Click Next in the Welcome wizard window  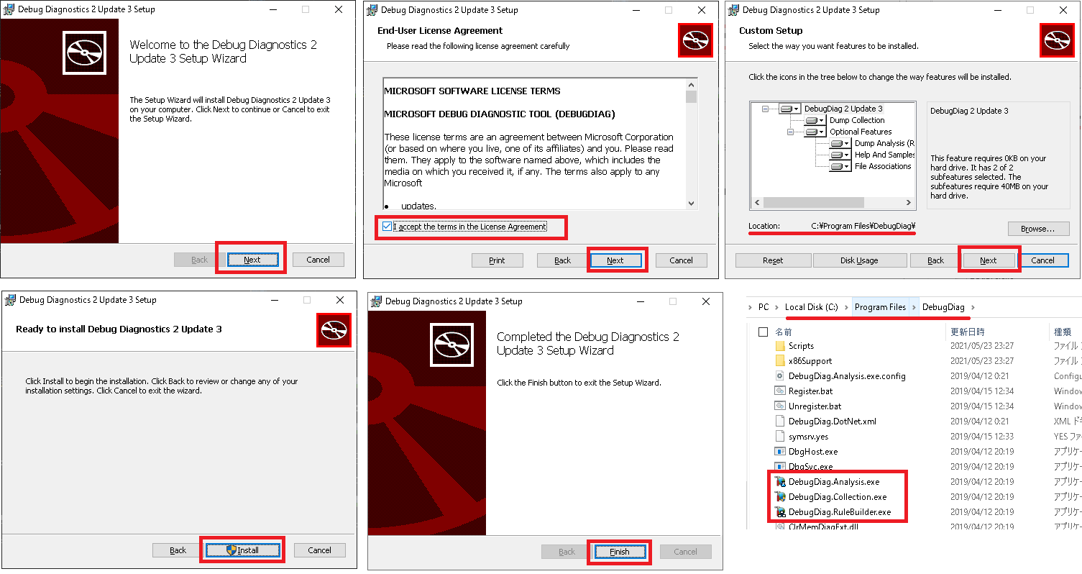pyautogui.click(x=252, y=260)
